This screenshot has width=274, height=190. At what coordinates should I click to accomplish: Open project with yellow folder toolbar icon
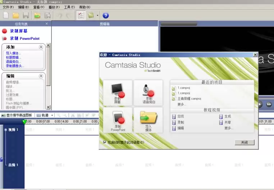pyautogui.click(x=16, y=15)
